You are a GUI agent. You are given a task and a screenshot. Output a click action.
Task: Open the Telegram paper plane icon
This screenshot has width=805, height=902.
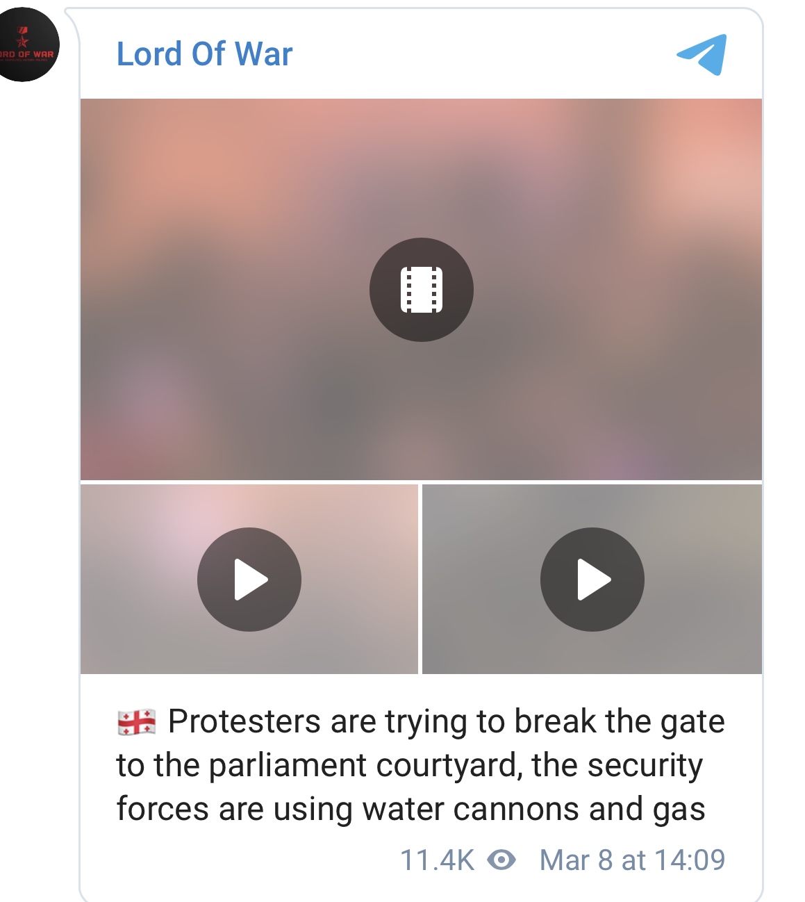[x=702, y=54]
